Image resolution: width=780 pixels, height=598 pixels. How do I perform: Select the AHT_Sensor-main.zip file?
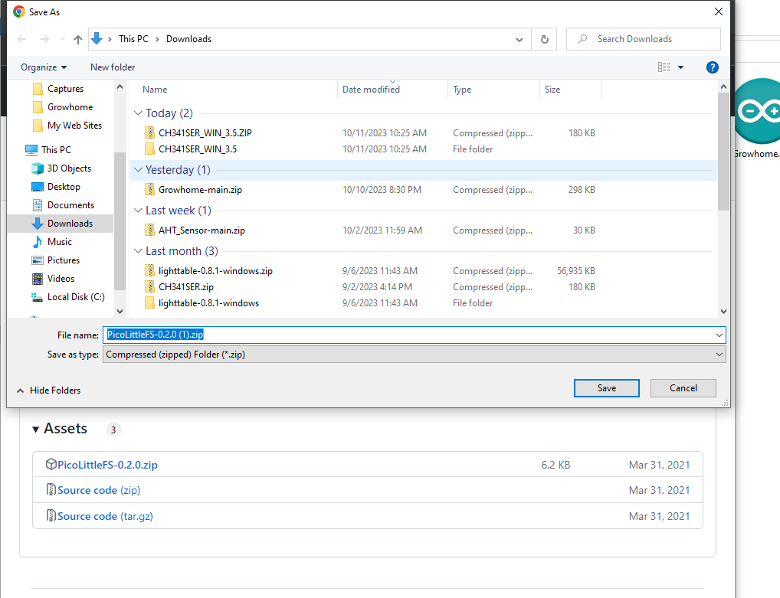pyautogui.click(x=202, y=230)
